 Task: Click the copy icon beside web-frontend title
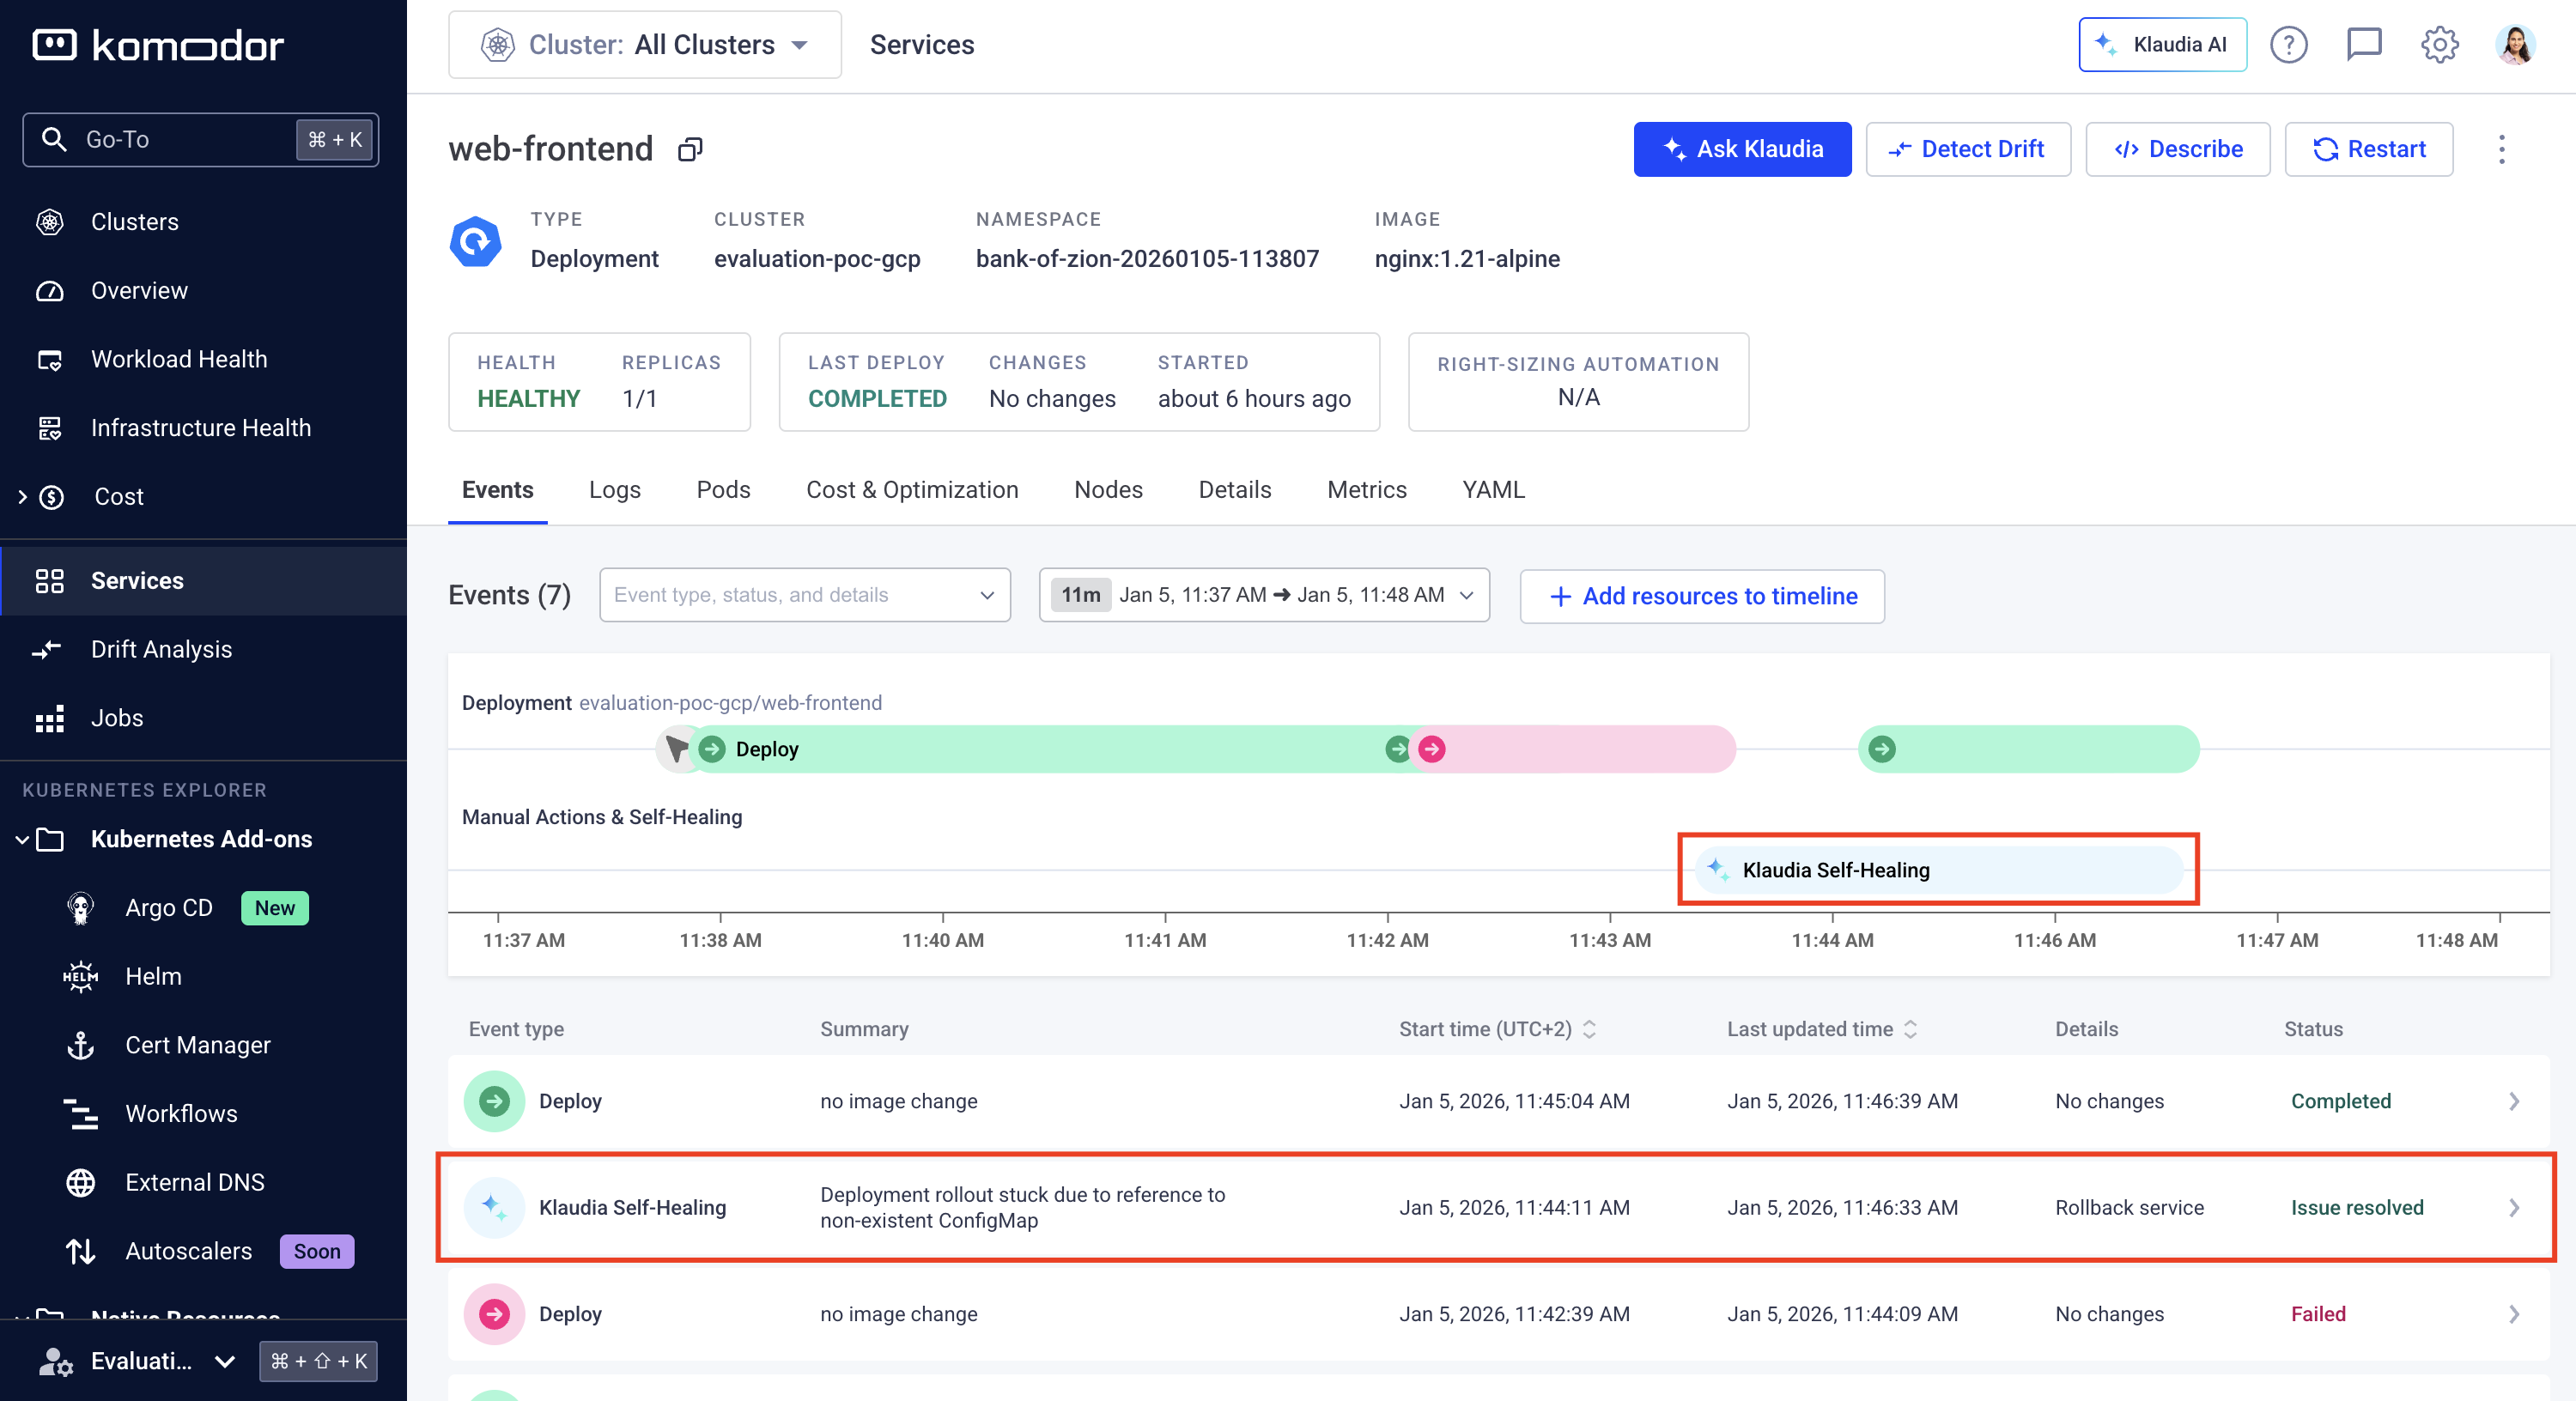pos(690,150)
